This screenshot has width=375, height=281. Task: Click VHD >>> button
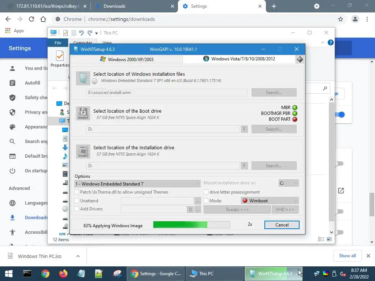(x=285, y=210)
